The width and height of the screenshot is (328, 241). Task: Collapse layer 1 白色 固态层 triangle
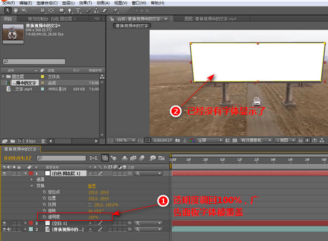(26, 173)
